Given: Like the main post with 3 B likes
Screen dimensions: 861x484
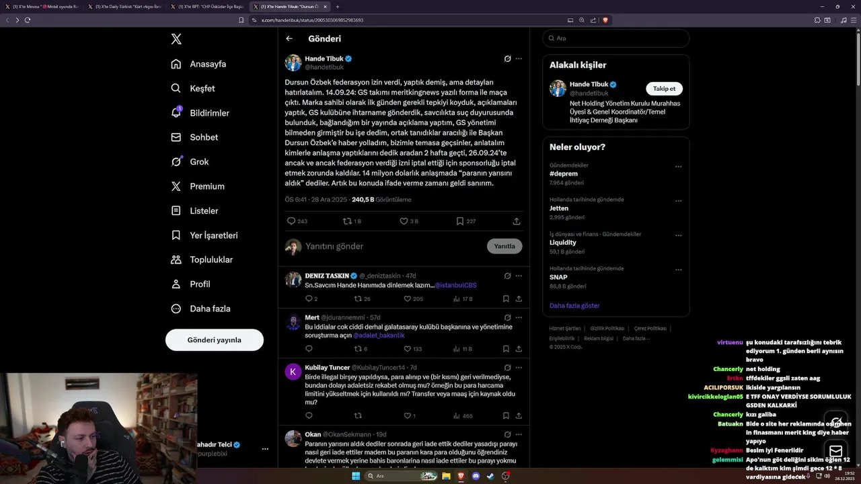Looking at the screenshot, I should [409, 221].
